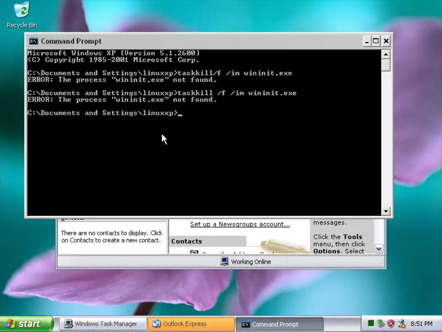This screenshot has width=442, height=332.
Task: Click the Command Prompt scrollbar down arrow
Action: tap(385, 211)
